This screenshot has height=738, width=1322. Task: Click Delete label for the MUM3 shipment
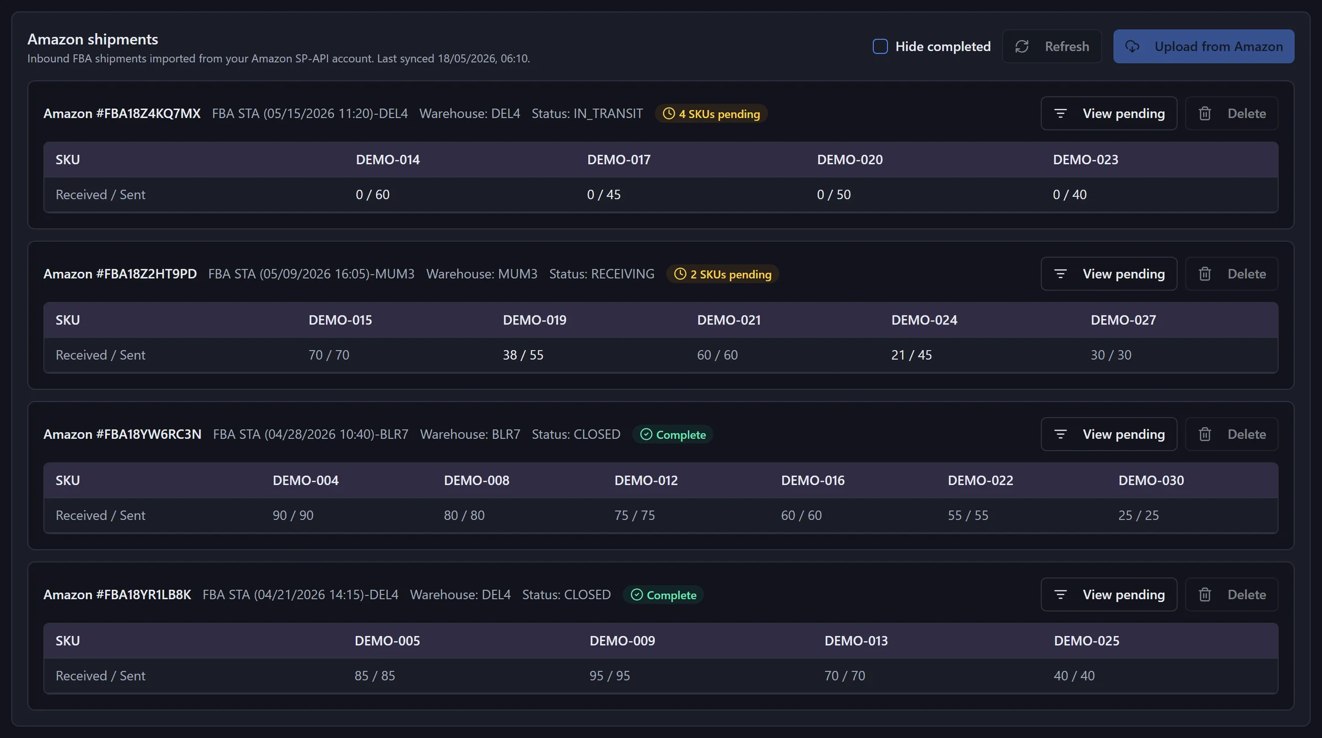[1247, 274]
